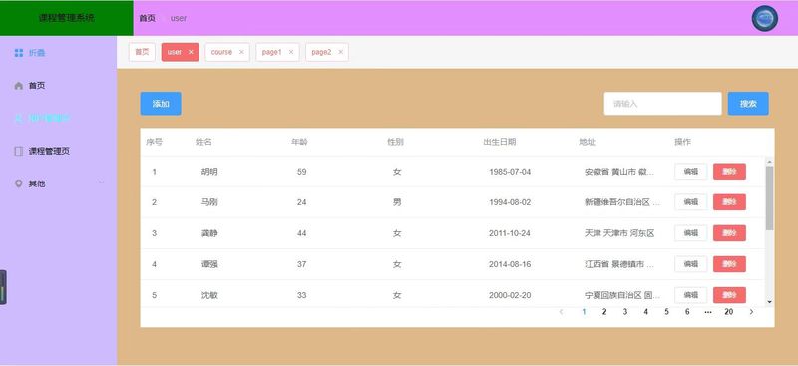Focus the 请输入 search input field
The height and width of the screenshot is (366, 798).
pyautogui.click(x=662, y=104)
